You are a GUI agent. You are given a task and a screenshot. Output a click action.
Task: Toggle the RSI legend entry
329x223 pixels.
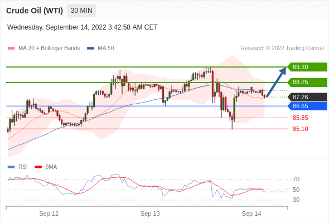click(x=18, y=167)
